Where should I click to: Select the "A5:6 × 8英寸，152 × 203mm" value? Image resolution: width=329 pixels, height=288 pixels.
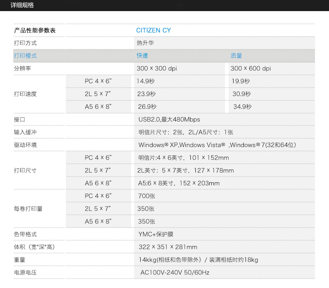click(x=179, y=183)
